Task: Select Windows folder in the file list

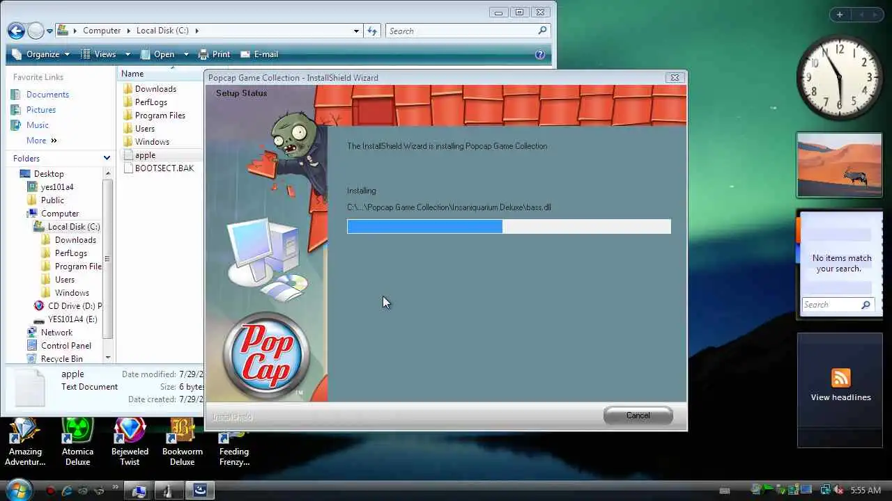Action: pyautogui.click(x=146, y=142)
